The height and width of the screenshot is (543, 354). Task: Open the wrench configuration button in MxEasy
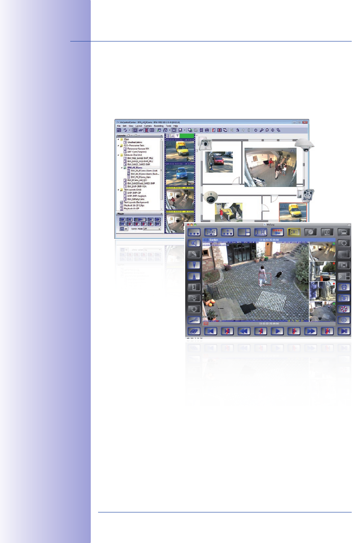coord(194,321)
